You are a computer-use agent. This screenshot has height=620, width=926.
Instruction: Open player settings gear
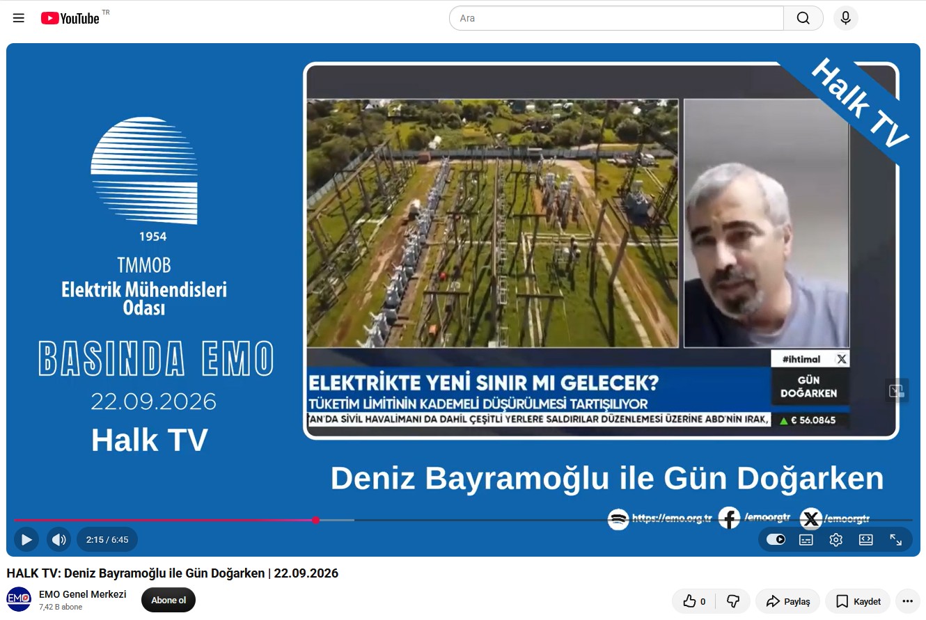pos(836,539)
